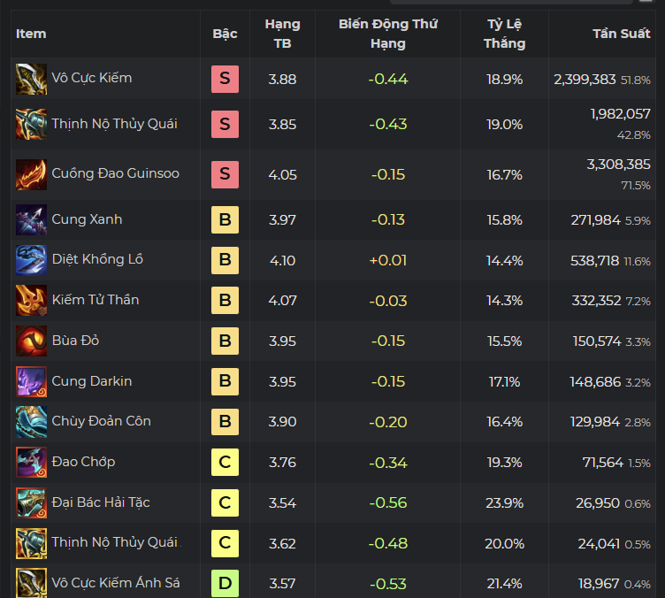Click the Đao Chớp item icon
Viewport: 665px width, 598px height.
point(31,462)
